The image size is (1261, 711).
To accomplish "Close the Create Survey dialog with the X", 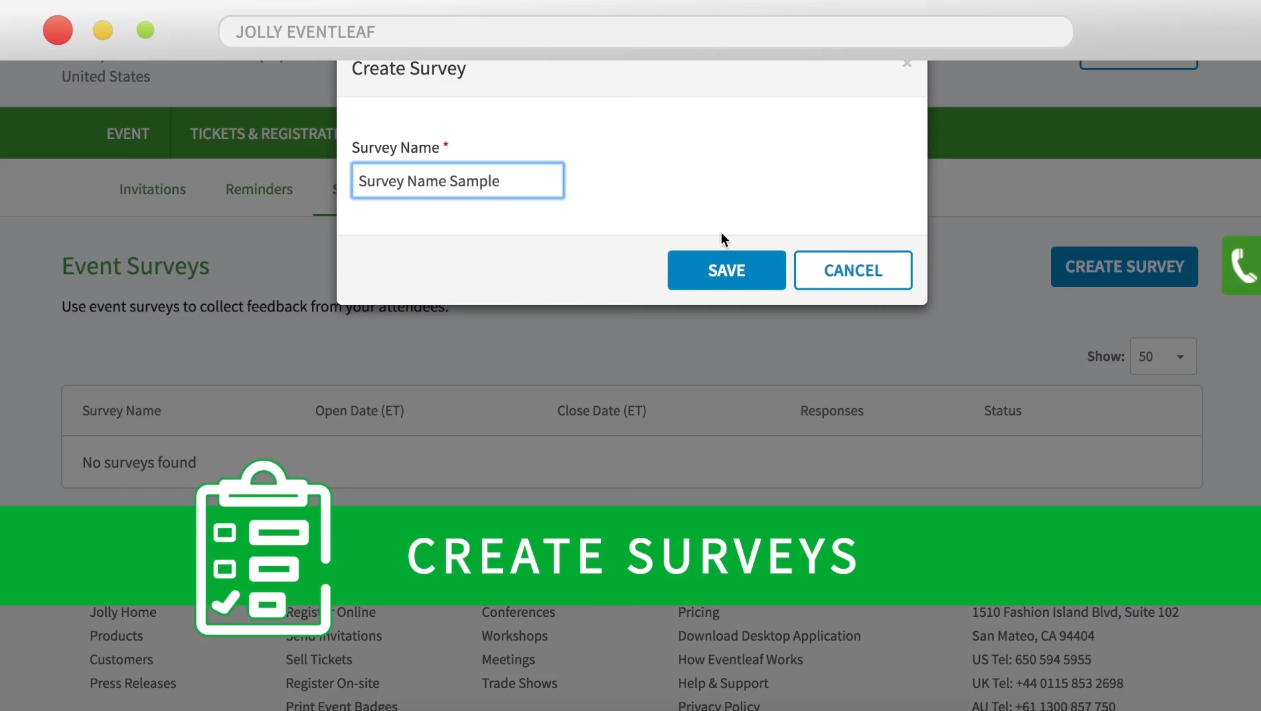I will click(907, 64).
